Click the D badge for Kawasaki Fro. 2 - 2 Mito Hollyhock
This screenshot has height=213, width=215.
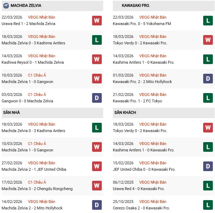click(208, 78)
